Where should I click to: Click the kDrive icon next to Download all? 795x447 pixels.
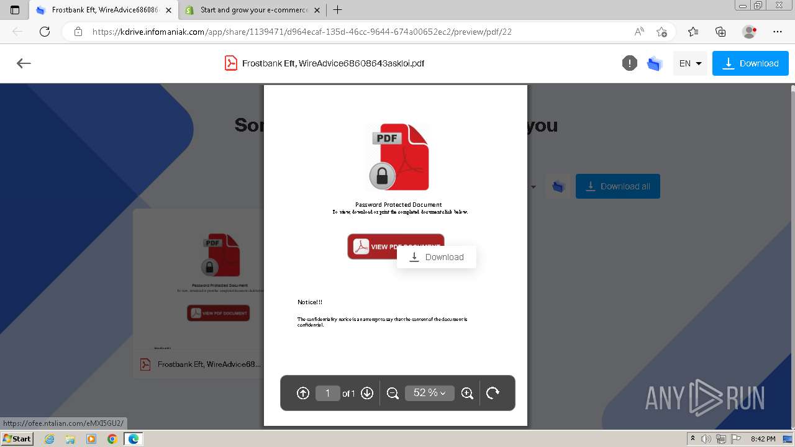[x=558, y=186]
